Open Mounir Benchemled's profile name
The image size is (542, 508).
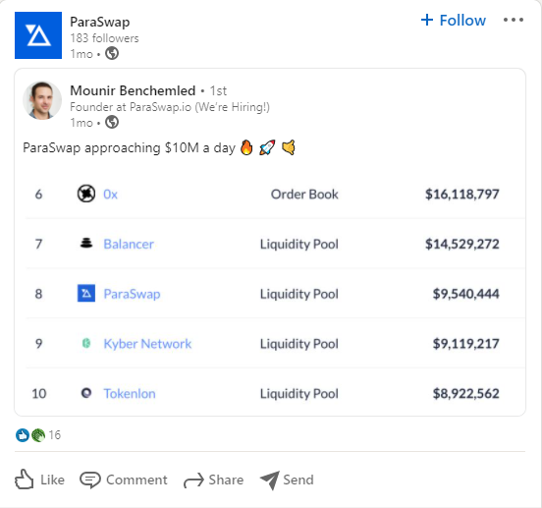click(133, 90)
